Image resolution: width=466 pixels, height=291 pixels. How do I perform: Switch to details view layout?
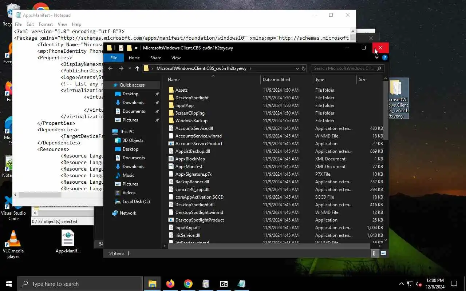pos(375,253)
